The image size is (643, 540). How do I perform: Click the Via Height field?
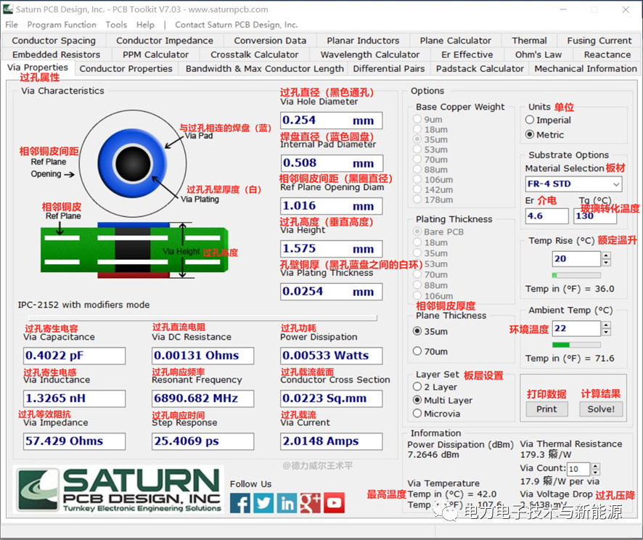[332, 248]
